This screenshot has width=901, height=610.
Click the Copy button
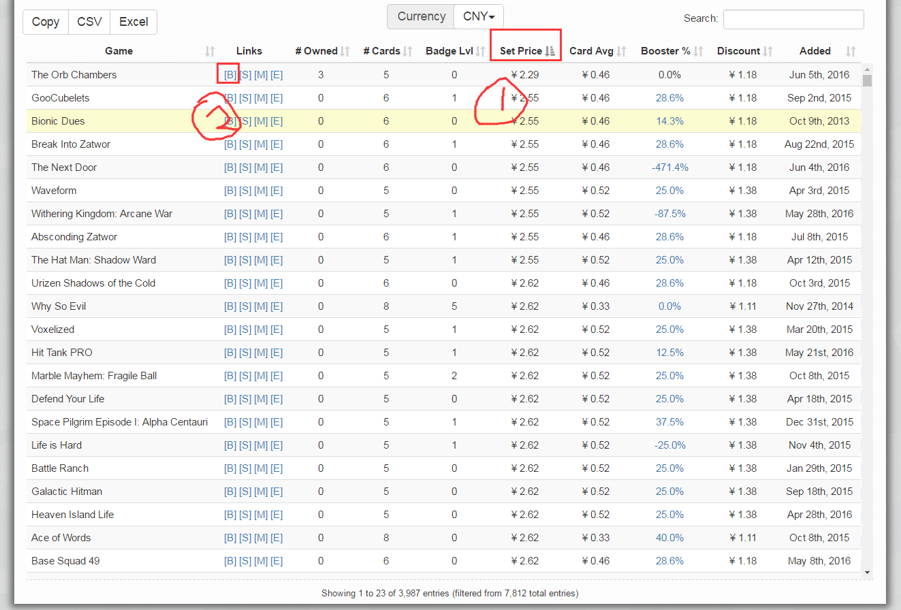tap(46, 22)
